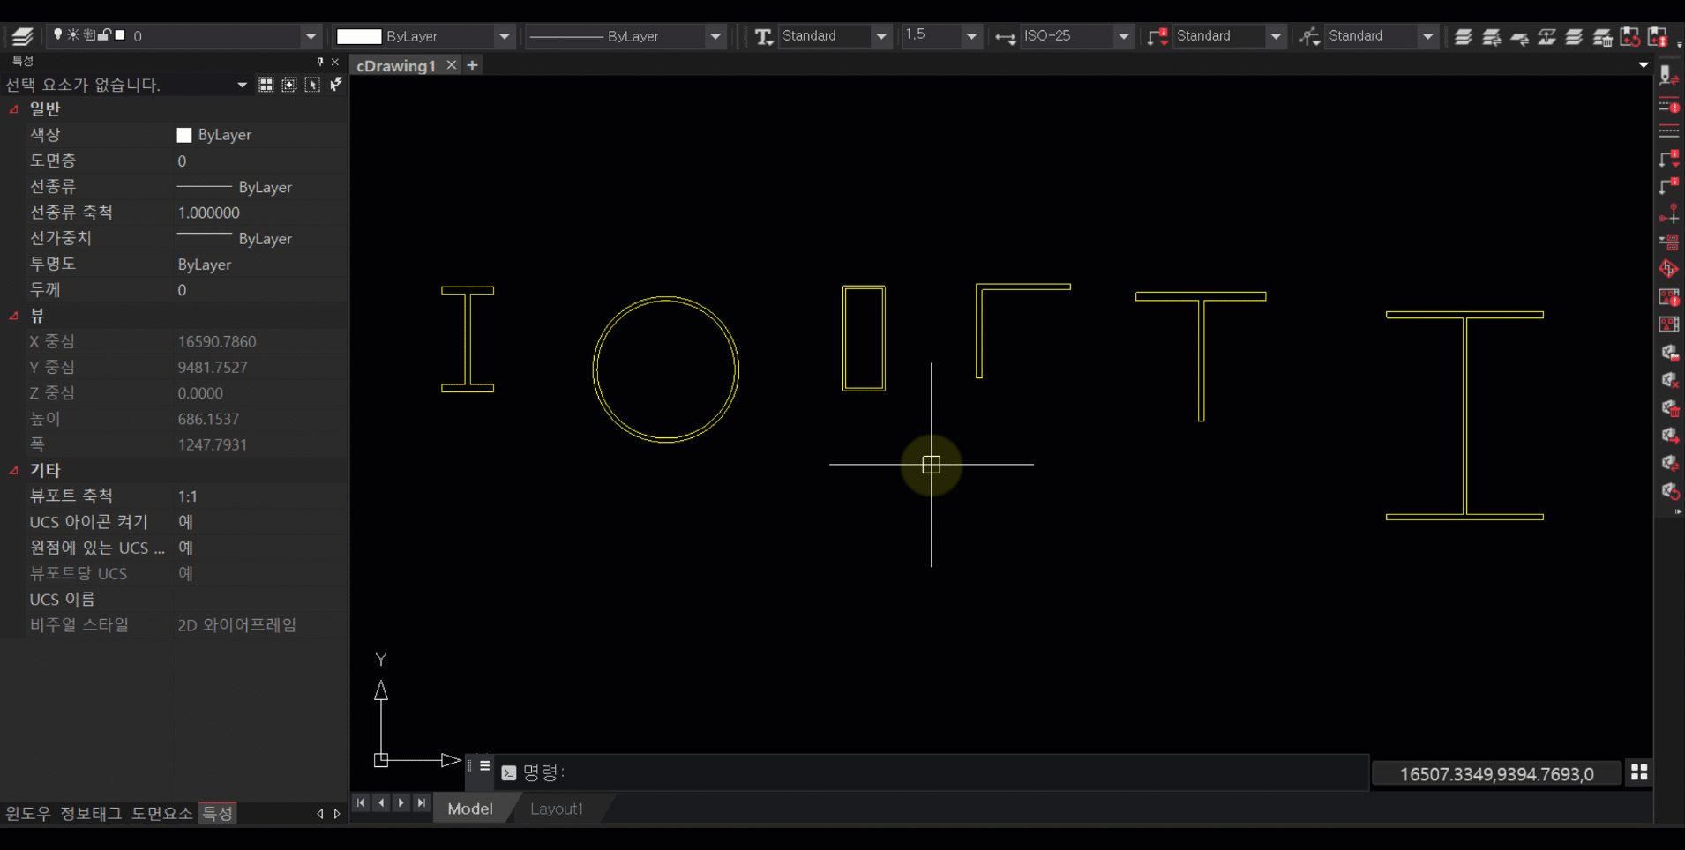Toggle layer 0 freeze sun icon
The width and height of the screenshot is (1685, 850).
pyautogui.click(x=73, y=35)
